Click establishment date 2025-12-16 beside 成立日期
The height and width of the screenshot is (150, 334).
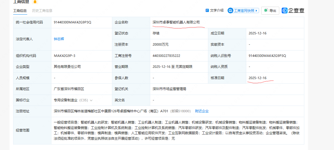[x=258, y=33]
